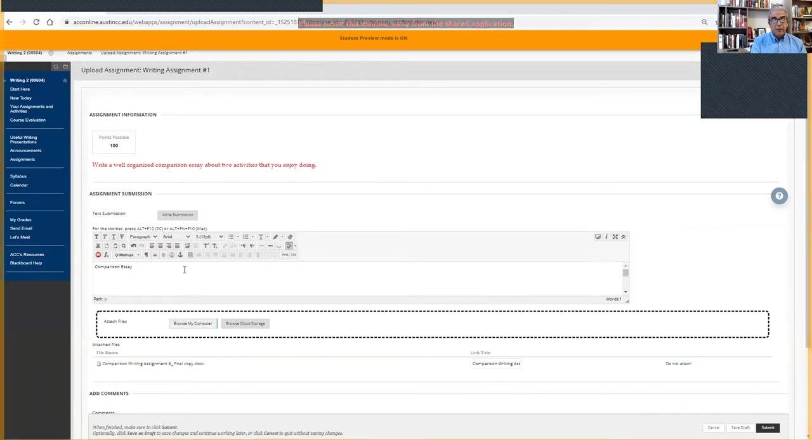The height and width of the screenshot is (440, 812).
Task: Align text right
Action: click(169, 245)
